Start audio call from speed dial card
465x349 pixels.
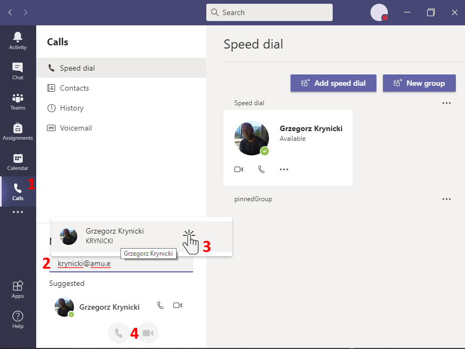coord(261,169)
